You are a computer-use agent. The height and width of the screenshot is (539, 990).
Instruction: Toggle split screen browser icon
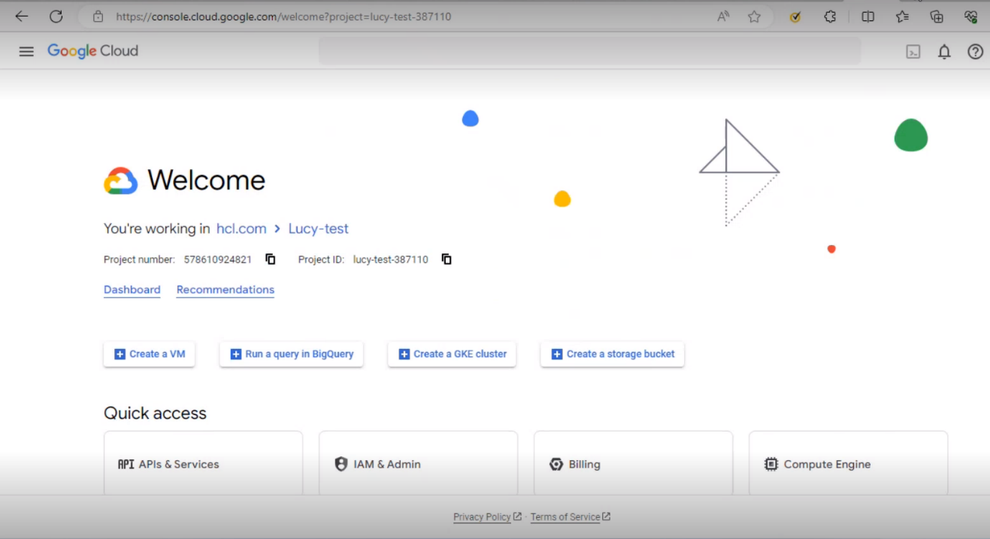[867, 17]
